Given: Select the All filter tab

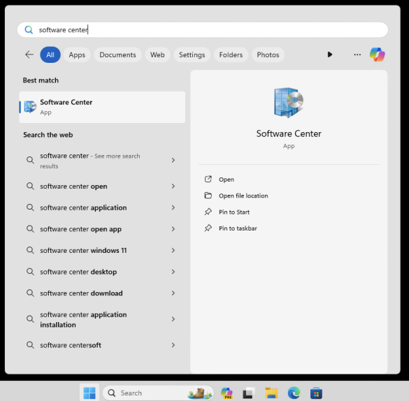Looking at the screenshot, I should [x=50, y=54].
